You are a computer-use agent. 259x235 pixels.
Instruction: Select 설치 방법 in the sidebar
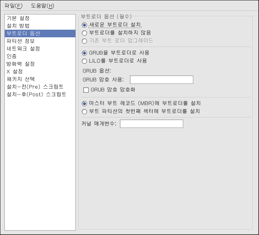point(18,26)
